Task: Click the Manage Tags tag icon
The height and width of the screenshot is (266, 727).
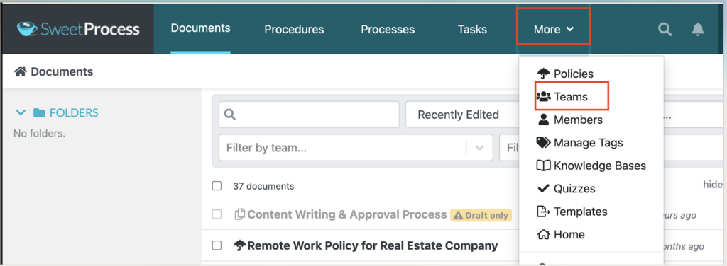Action: (x=543, y=143)
